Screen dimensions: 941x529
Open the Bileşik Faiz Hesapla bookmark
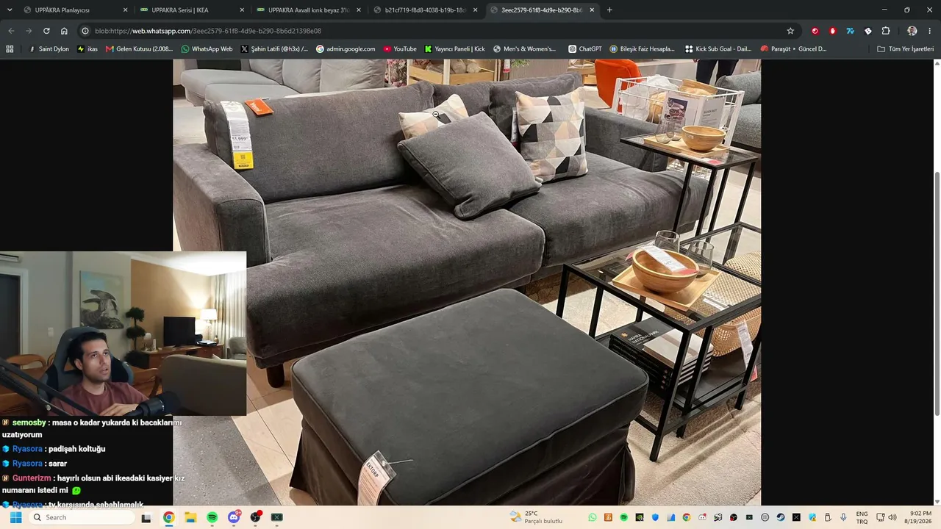pyautogui.click(x=642, y=49)
